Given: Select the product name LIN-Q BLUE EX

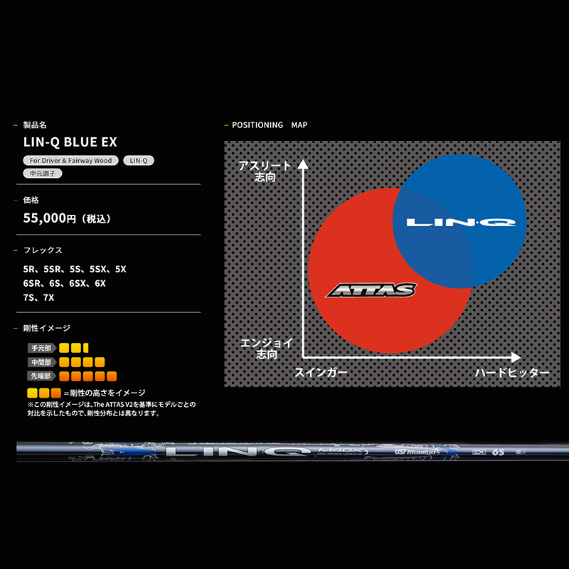Looking at the screenshot, I should [70, 142].
